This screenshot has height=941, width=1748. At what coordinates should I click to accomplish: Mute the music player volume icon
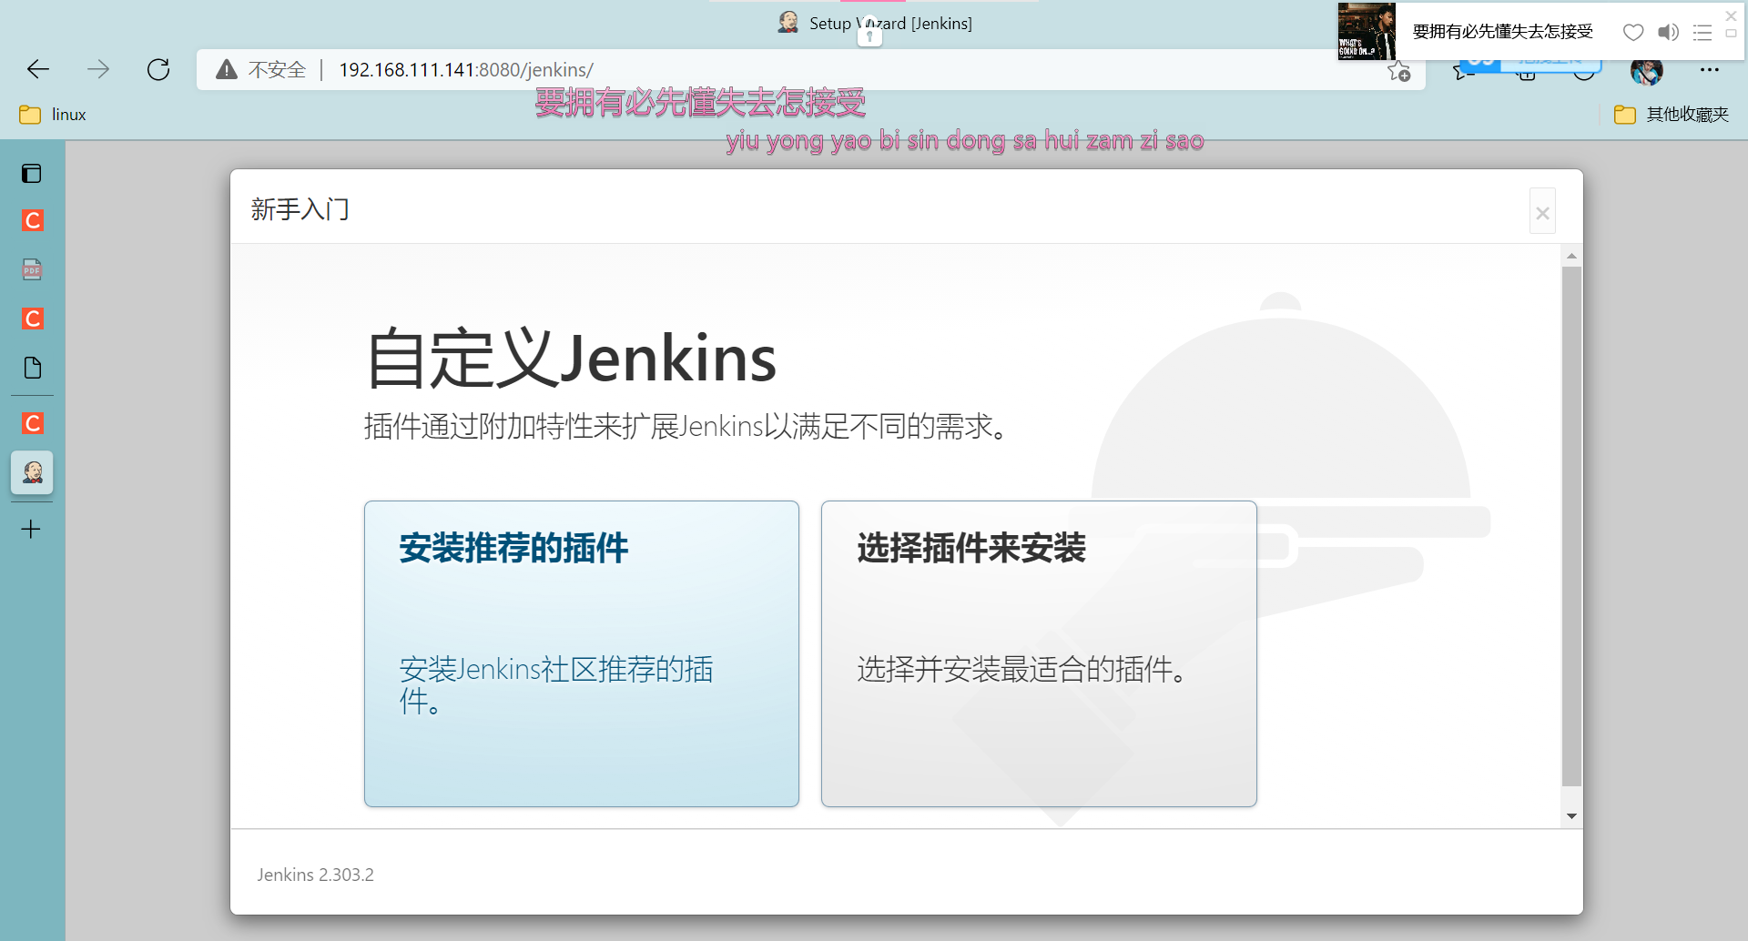tap(1668, 33)
